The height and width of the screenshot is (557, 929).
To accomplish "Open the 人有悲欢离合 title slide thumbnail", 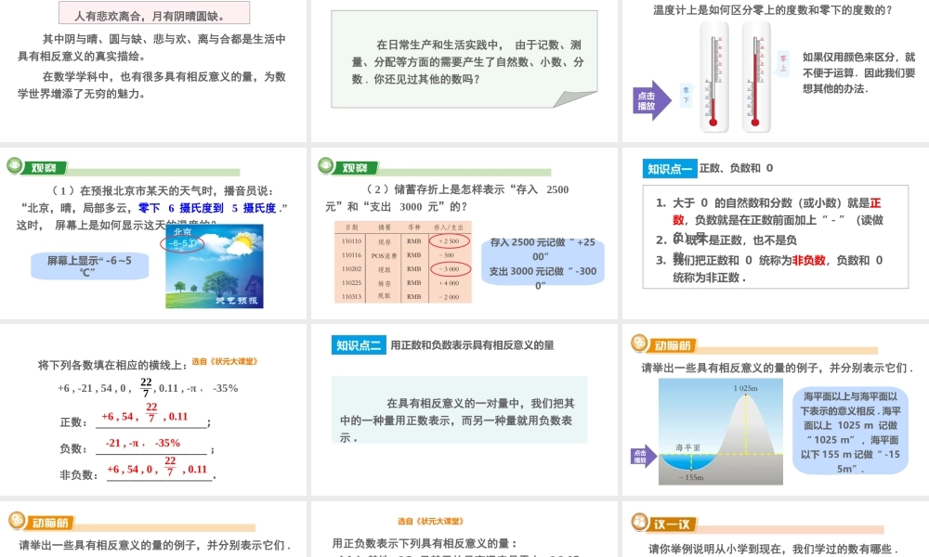I will pos(153,71).
